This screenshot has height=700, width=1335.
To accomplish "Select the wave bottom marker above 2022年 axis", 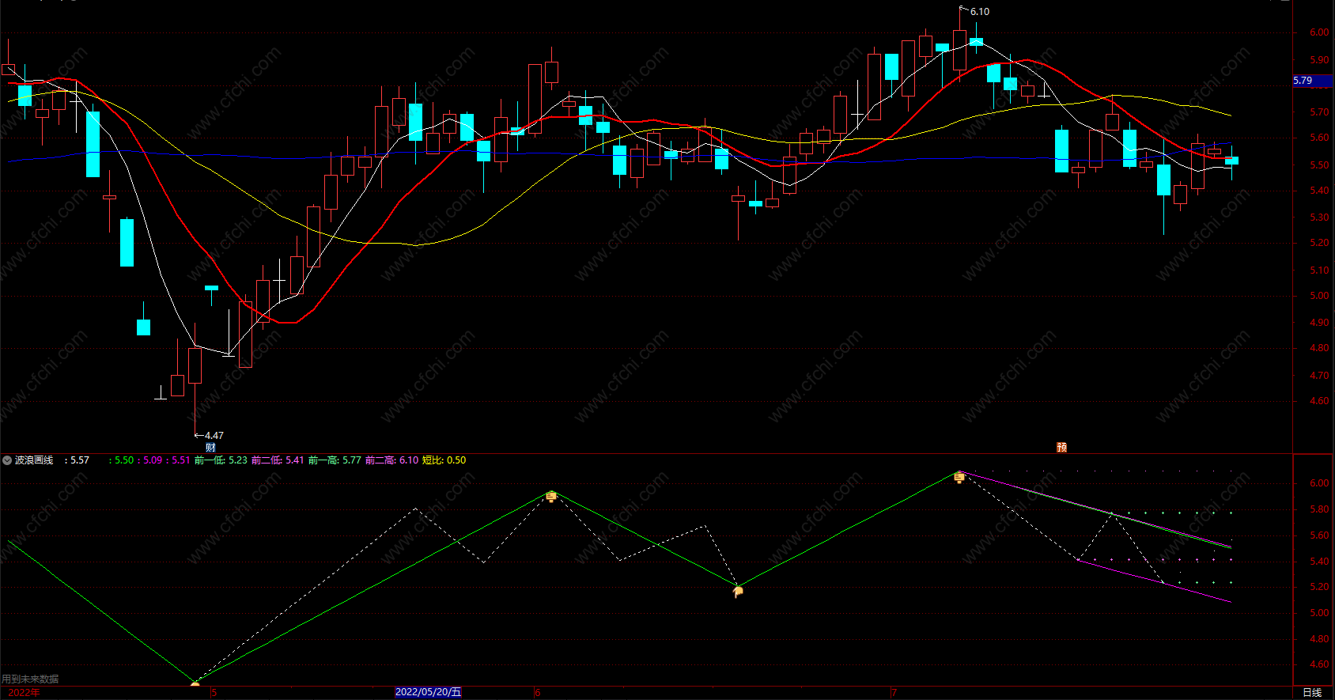I will coord(195,683).
